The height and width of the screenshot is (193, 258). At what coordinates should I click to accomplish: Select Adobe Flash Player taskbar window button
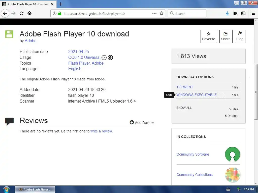tap(35, 189)
